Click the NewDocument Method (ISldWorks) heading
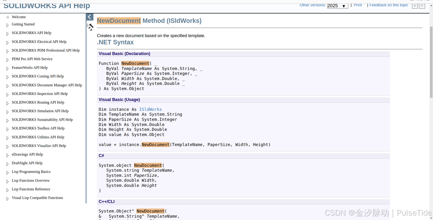Viewport: 433px width, 220px height. click(149, 21)
